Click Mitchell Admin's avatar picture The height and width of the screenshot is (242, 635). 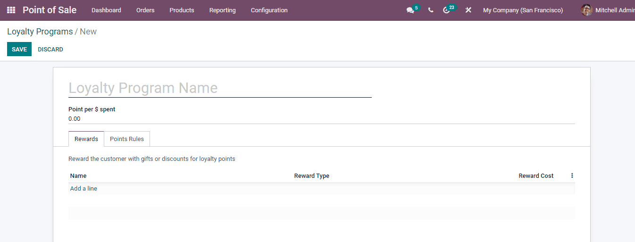pyautogui.click(x=586, y=10)
